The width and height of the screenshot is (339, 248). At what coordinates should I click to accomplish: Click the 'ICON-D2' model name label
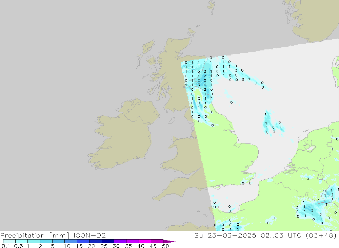pyautogui.click(x=89, y=235)
